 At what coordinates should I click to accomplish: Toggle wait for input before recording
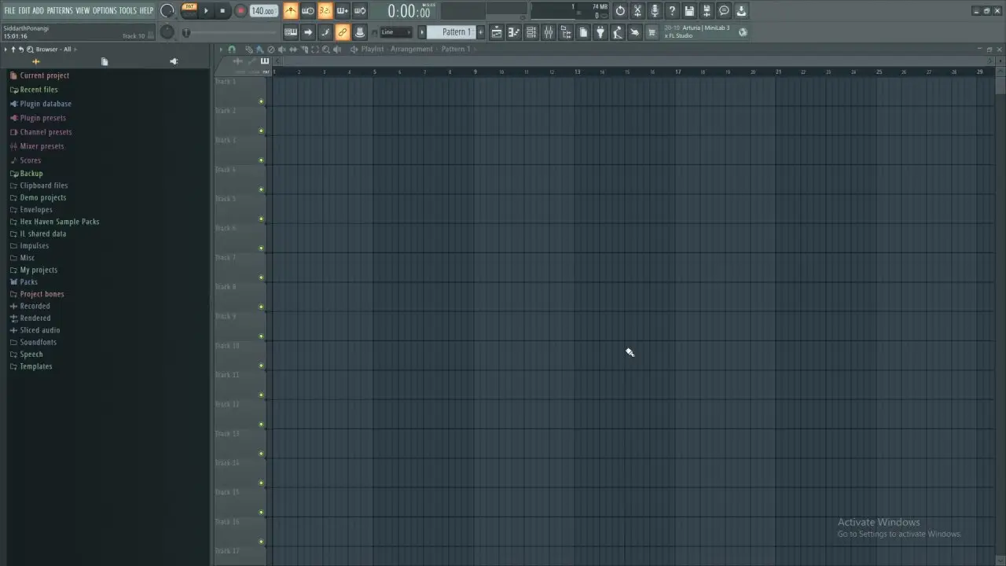coord(308,11)
